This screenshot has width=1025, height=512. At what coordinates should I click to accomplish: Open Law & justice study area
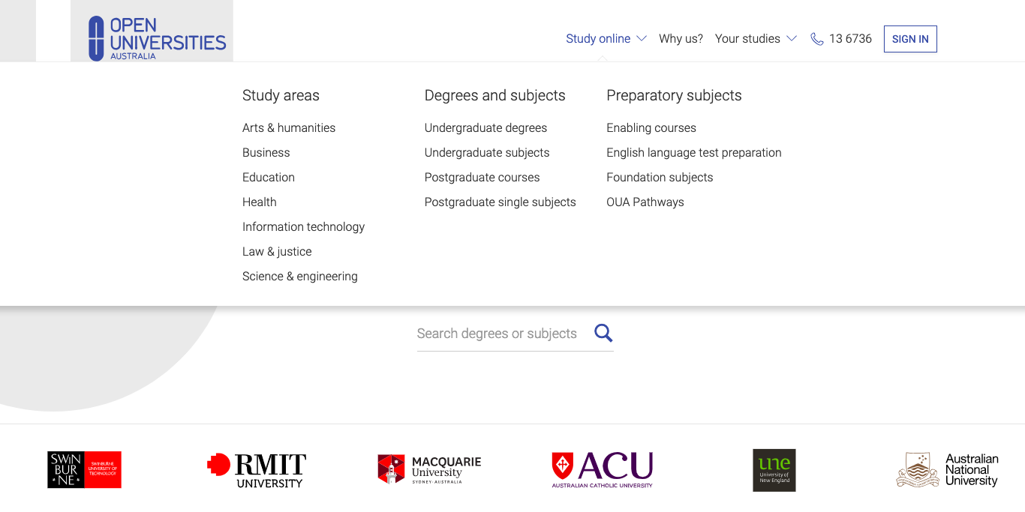(277, 252)
